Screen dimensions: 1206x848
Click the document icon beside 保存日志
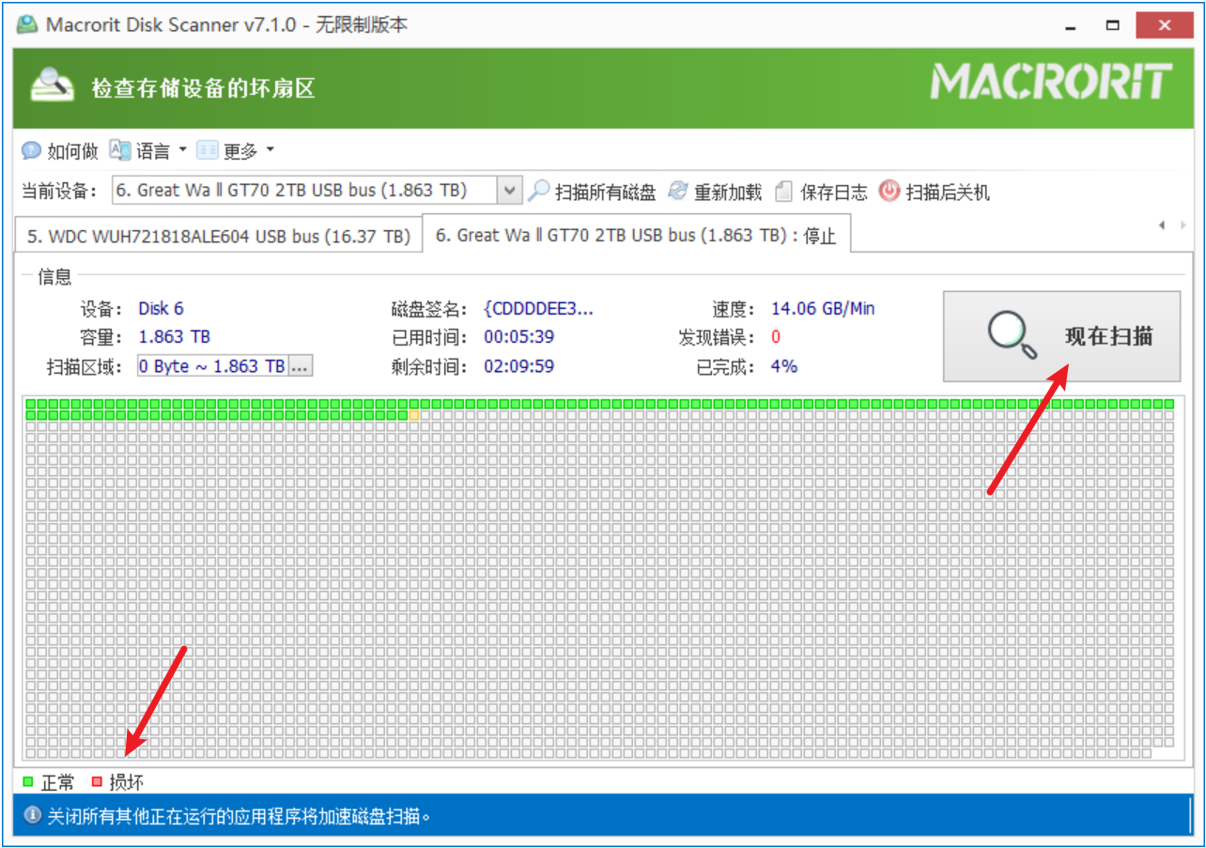pos(784,192)
